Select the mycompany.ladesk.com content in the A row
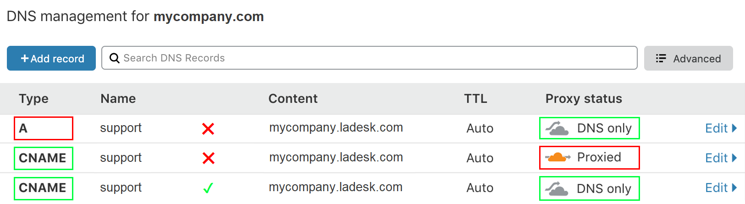The width and height of the screenshot is (745, 204). point(336,127)
